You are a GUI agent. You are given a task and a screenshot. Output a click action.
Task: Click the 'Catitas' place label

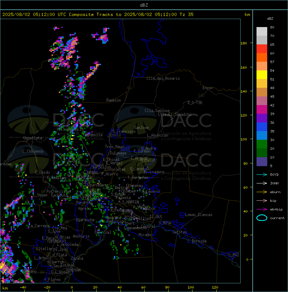[x=180, y=232]
